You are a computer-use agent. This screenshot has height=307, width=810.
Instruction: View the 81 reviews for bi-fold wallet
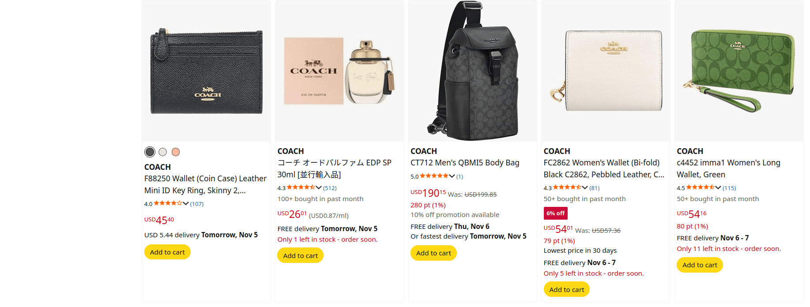point(594,188)
